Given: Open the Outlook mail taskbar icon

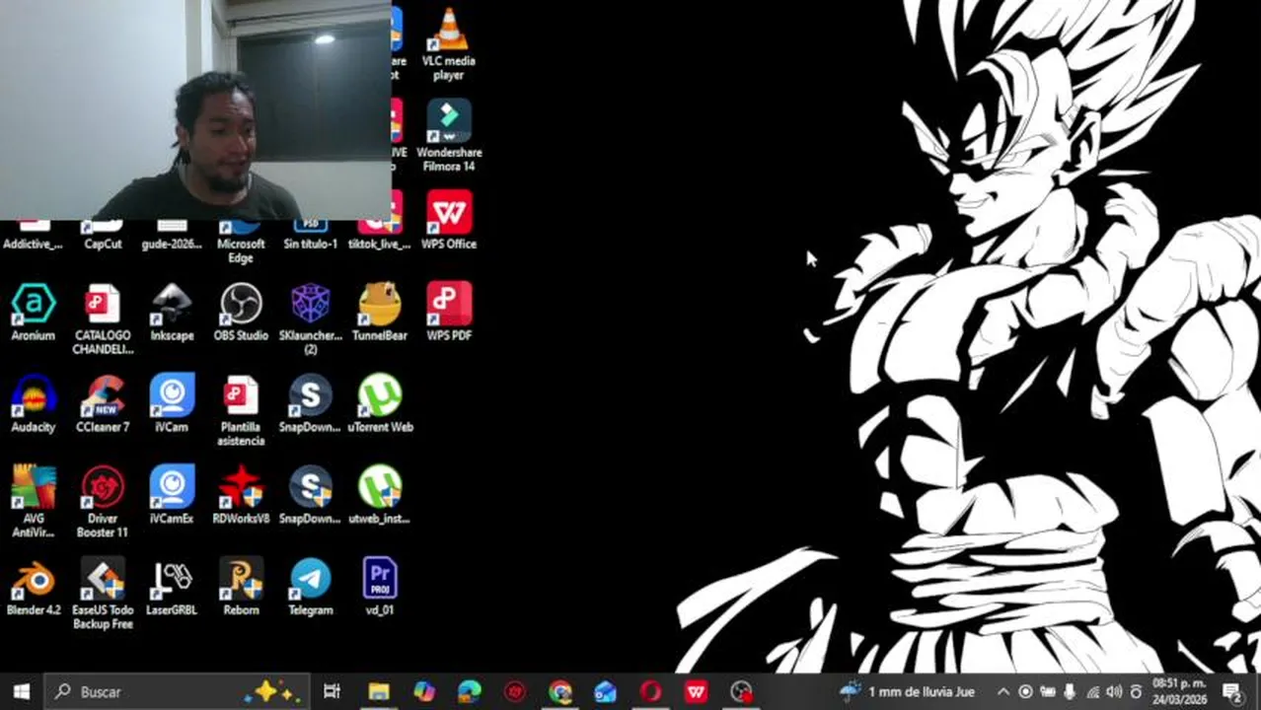Looking at the screenshot, I should tap(605, 691).
